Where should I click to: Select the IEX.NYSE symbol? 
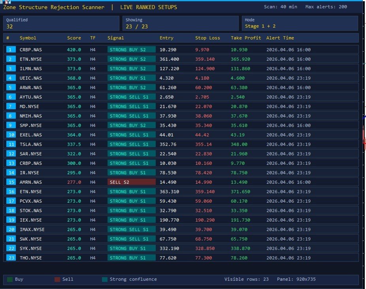30,220
